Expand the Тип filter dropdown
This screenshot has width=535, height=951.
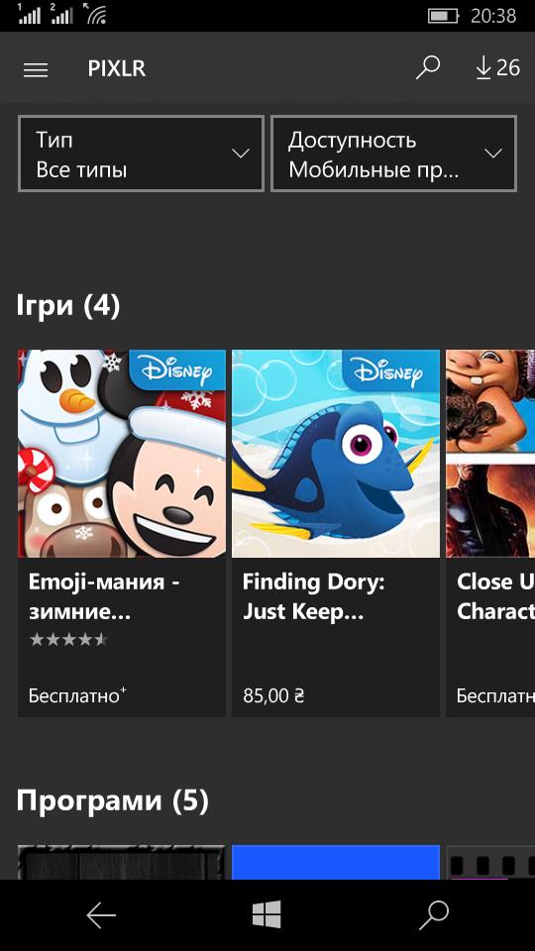pyautogui.click(x=142, y=155)
